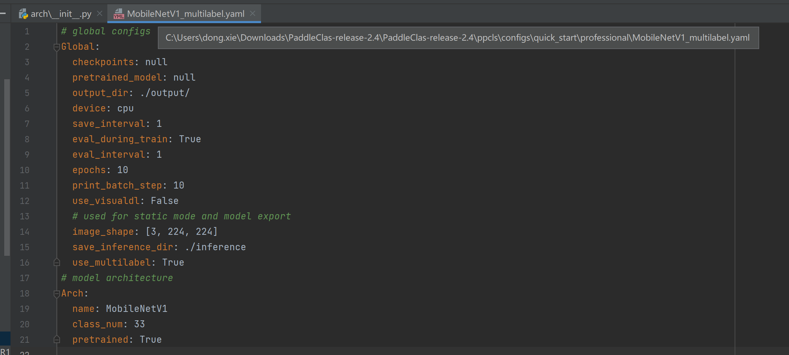Click the '# model architecture' comment
This screenshot has width=789, height=355.
pyautogui.click(x=117, y=278)
